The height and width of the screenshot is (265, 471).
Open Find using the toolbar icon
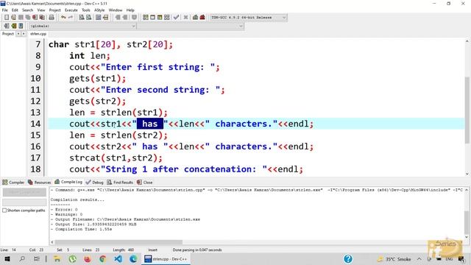[x=82, y=18]
